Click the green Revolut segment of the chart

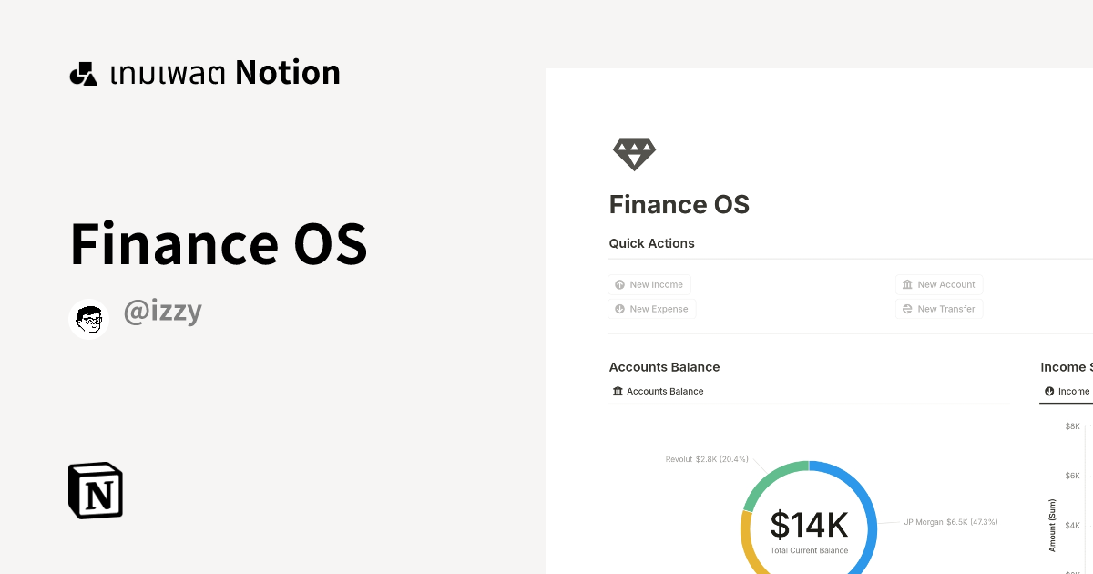pyautogui.click(x=768, y=475)
